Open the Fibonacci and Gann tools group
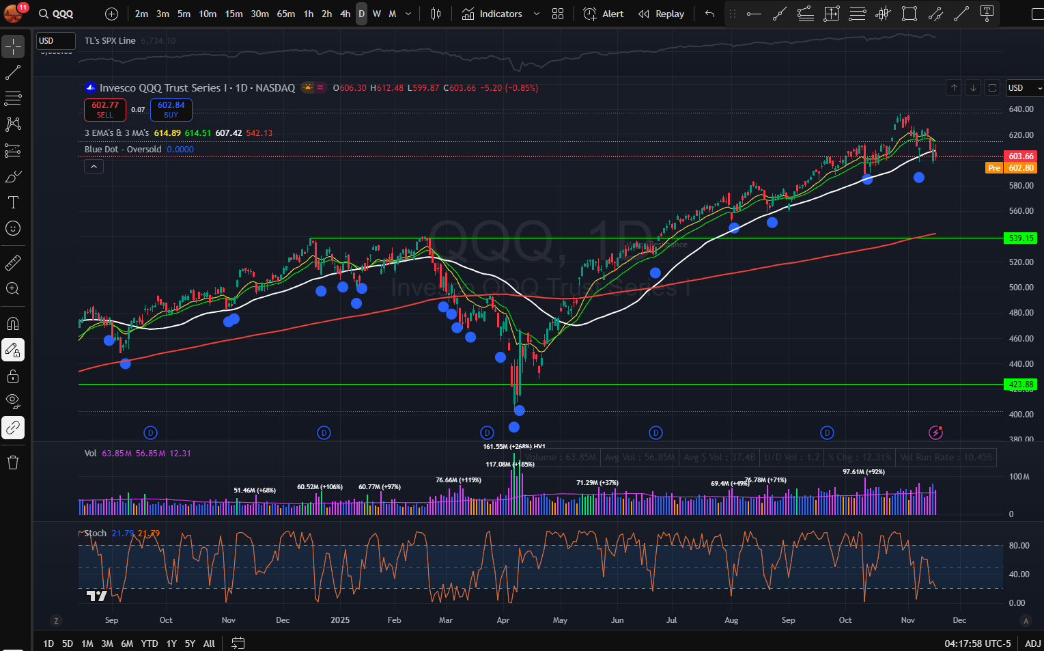Screen dimensions: 1044x651 tap(13, 98)
